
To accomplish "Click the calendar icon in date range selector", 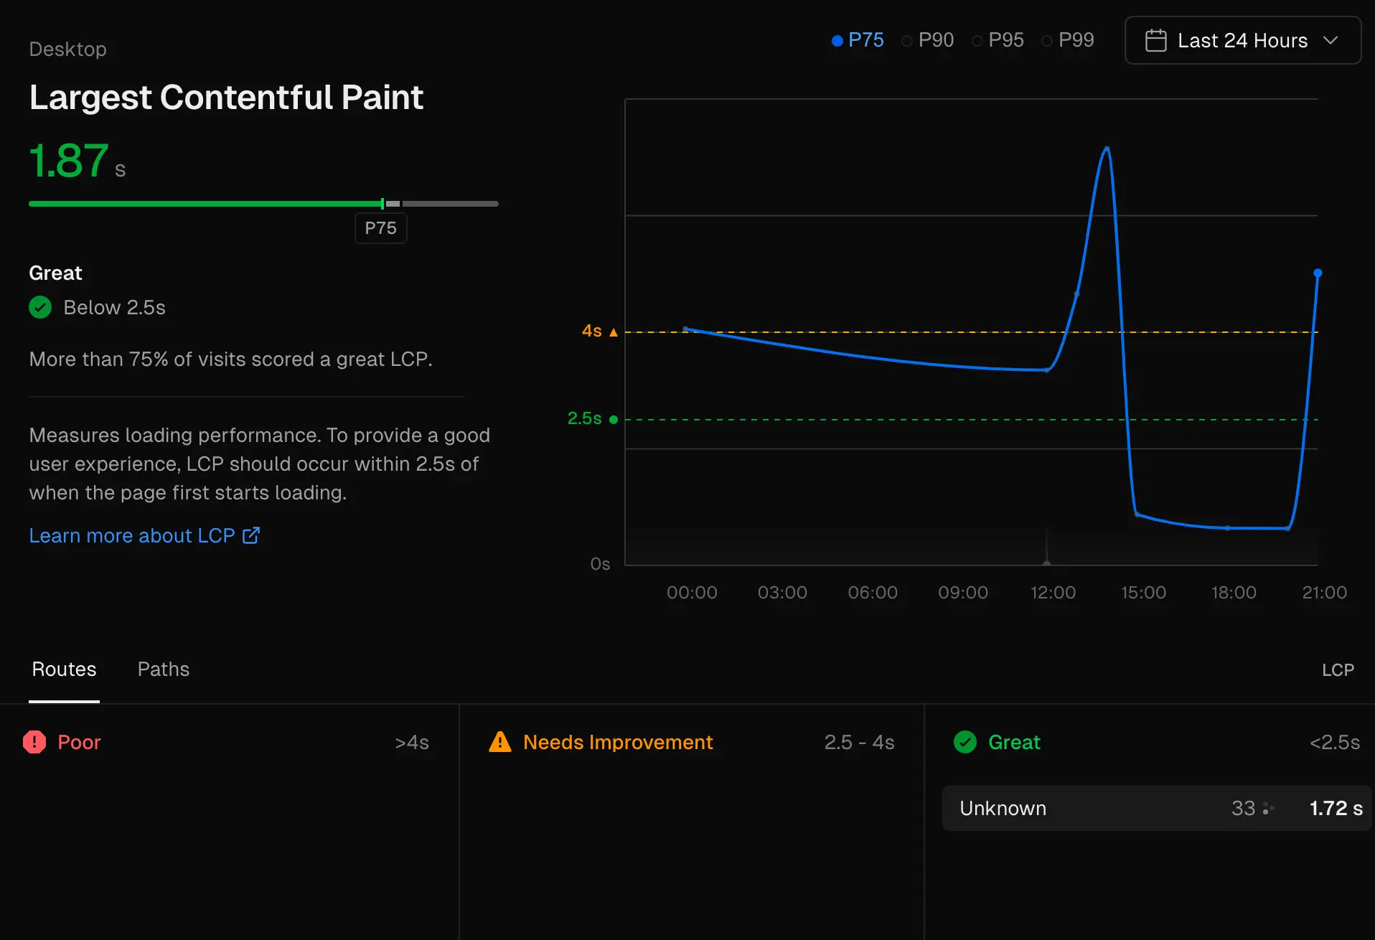I will click(x=1155, y=41).
